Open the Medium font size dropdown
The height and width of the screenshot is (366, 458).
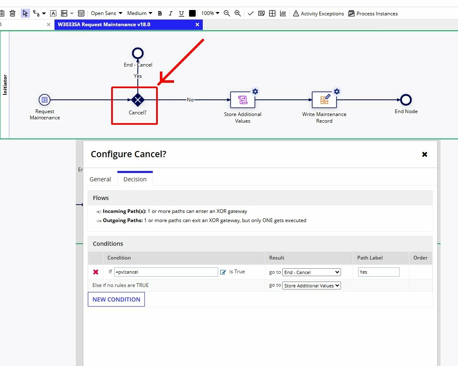pyautogui.click(x=139, y=13)
